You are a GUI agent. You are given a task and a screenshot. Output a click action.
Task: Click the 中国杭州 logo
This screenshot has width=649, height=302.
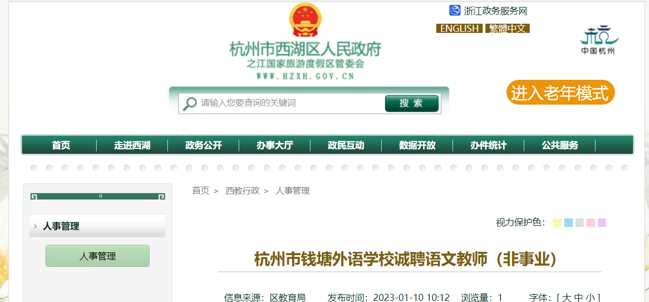click(x=598, y=40)
